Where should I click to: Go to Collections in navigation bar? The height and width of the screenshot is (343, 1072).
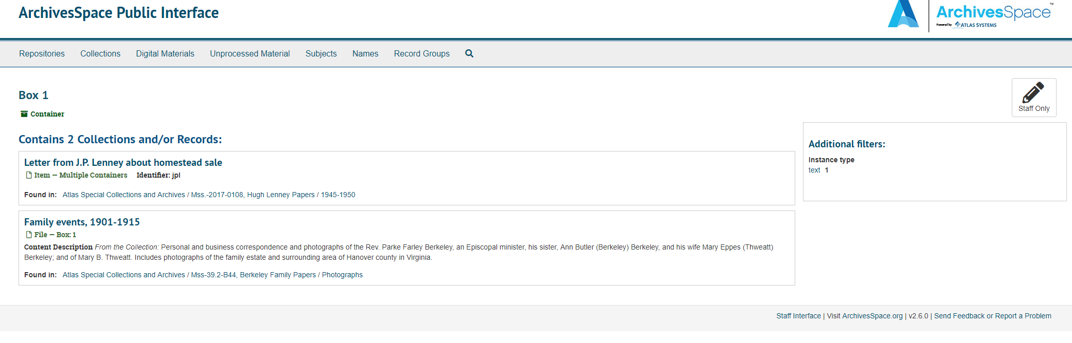[x=100, y=53]
